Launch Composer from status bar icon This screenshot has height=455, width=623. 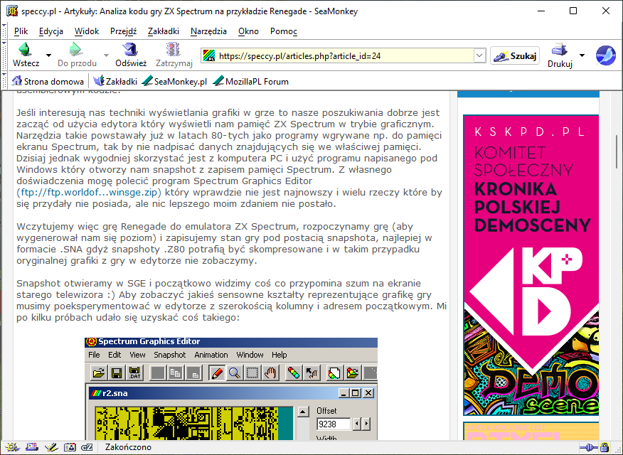coord(51,447)
